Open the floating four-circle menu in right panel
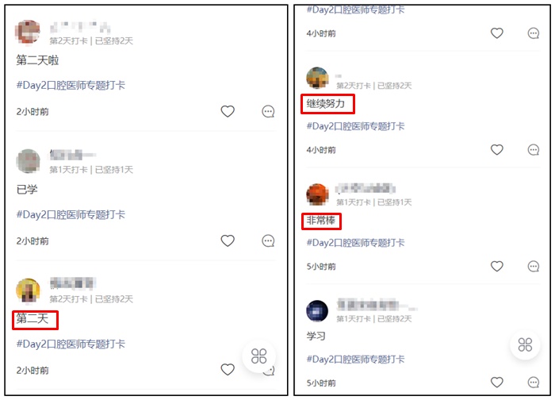 pos(525,344)
